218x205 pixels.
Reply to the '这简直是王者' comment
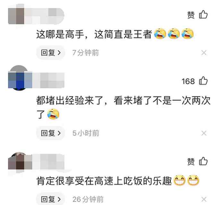pyautogui.click(x=51, y=53)
